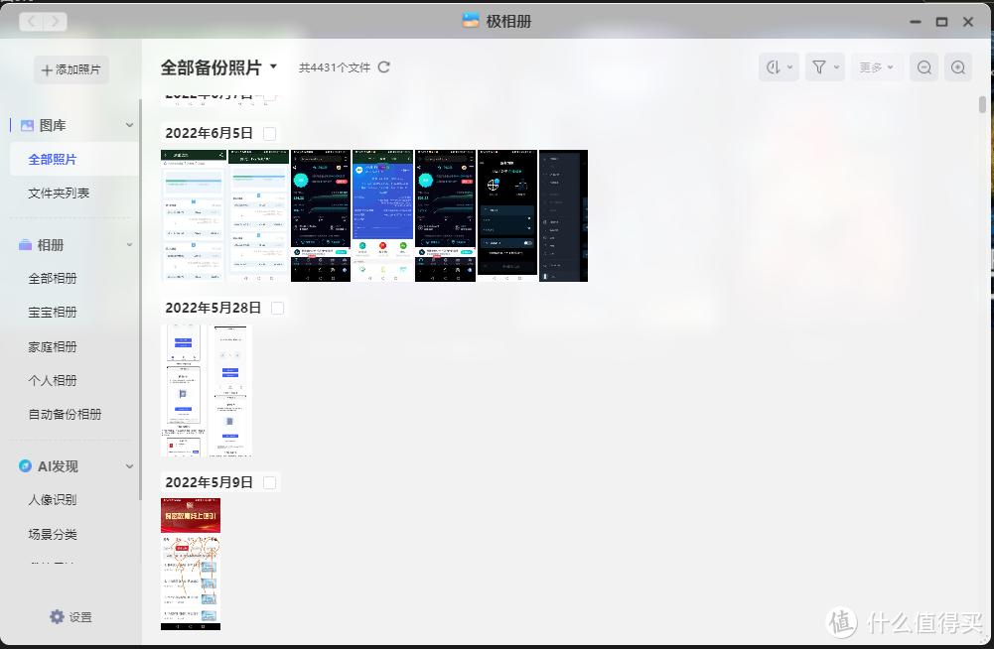Refresh the file count list
994x649 pixels.
384,67
